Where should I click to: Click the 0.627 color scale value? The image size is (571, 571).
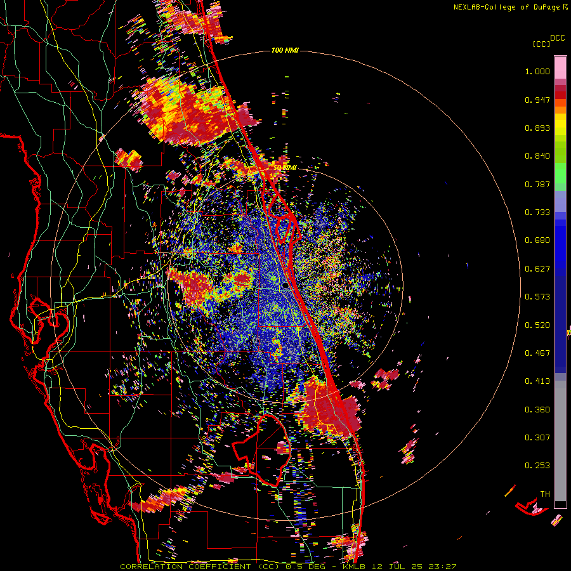click(537, 269)
